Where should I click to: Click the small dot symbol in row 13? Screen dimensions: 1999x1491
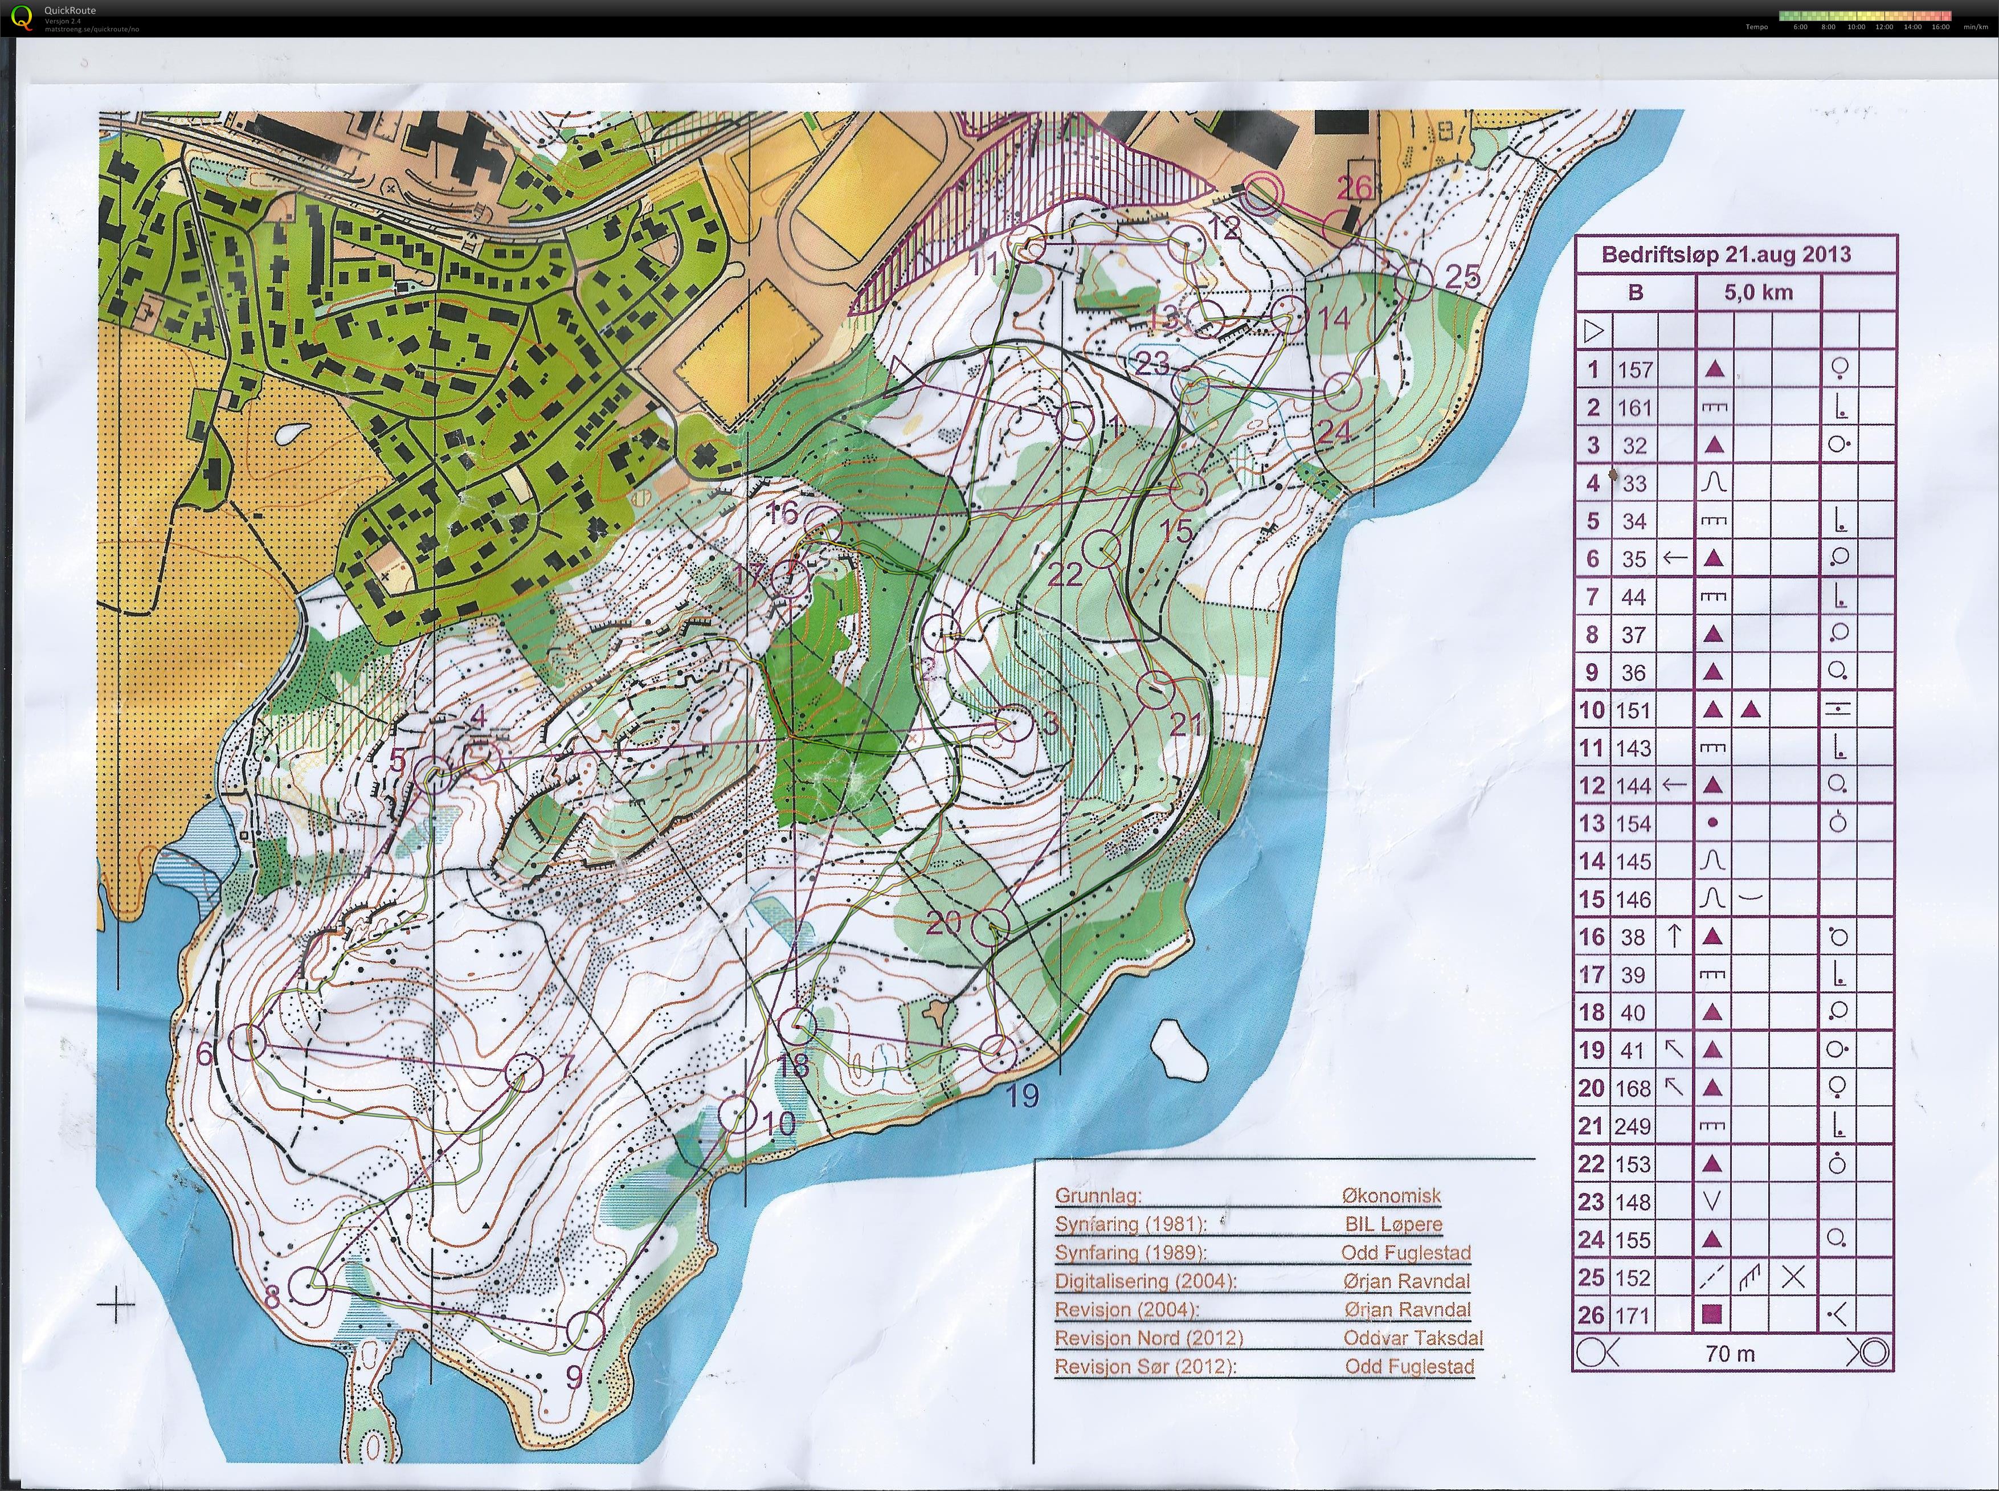click(1714, 823)
